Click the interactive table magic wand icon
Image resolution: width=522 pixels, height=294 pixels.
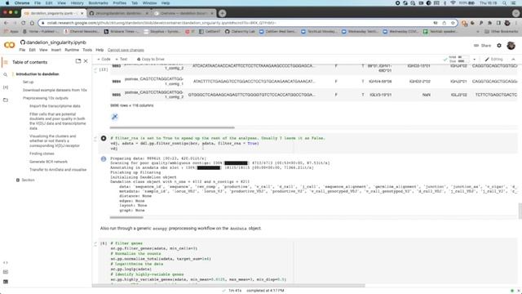pyautogui.click(x=114, y=117)
